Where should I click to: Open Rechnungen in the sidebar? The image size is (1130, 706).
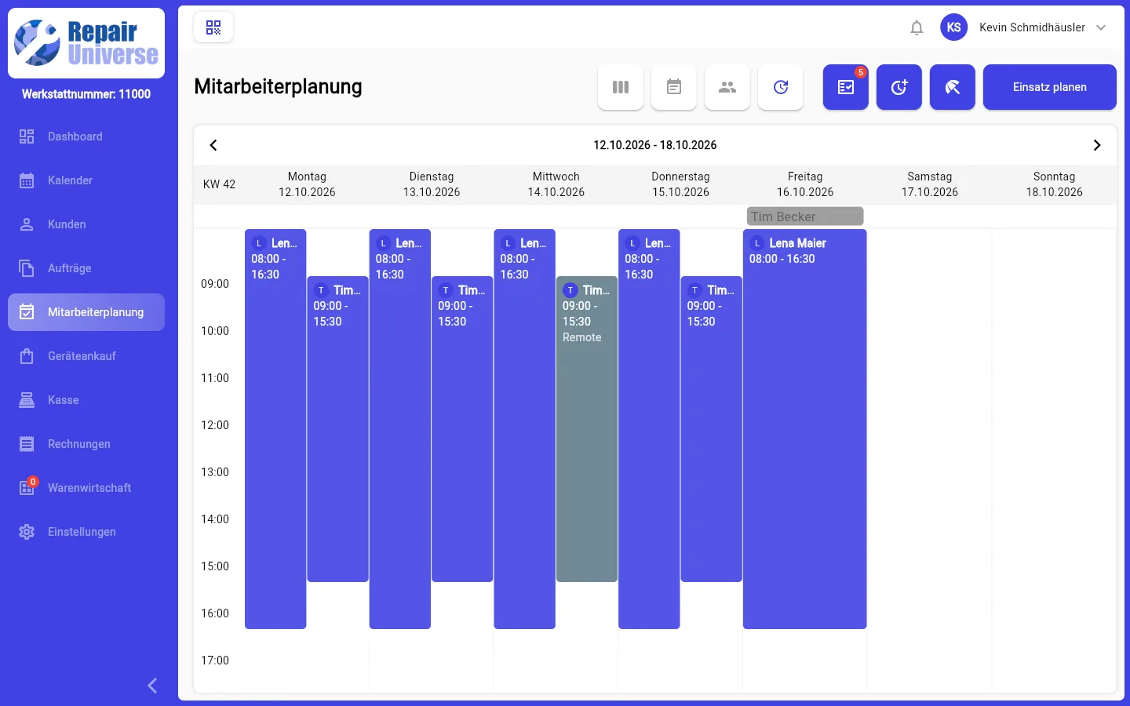tap(86, 444)
